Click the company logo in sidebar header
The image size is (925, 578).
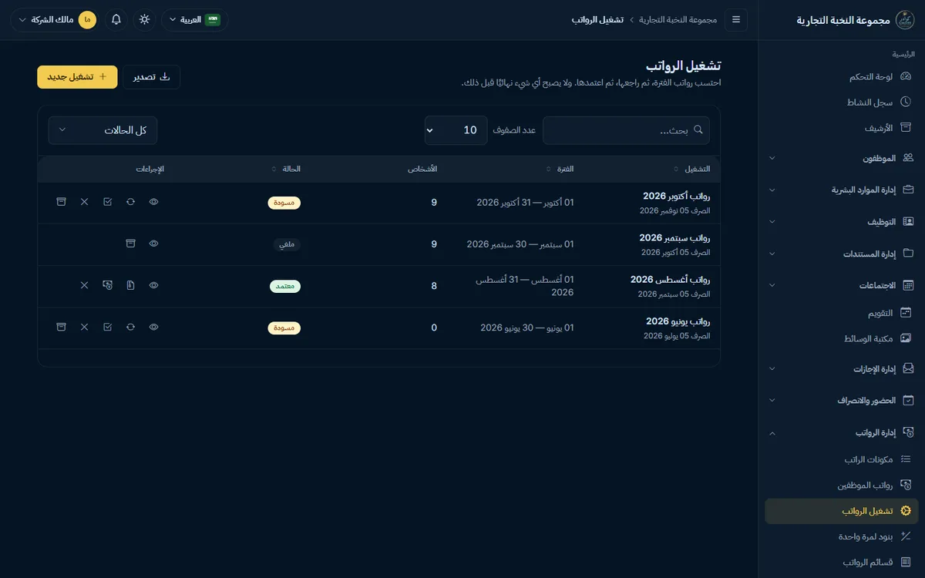(905, 19)
